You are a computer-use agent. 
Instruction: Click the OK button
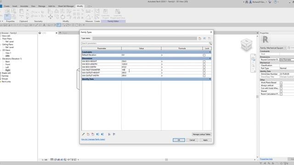179,140
